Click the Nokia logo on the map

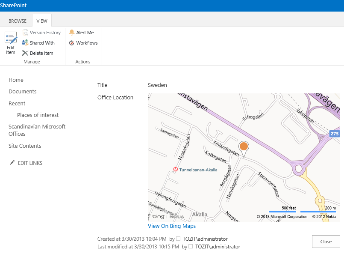click(176, 216)
